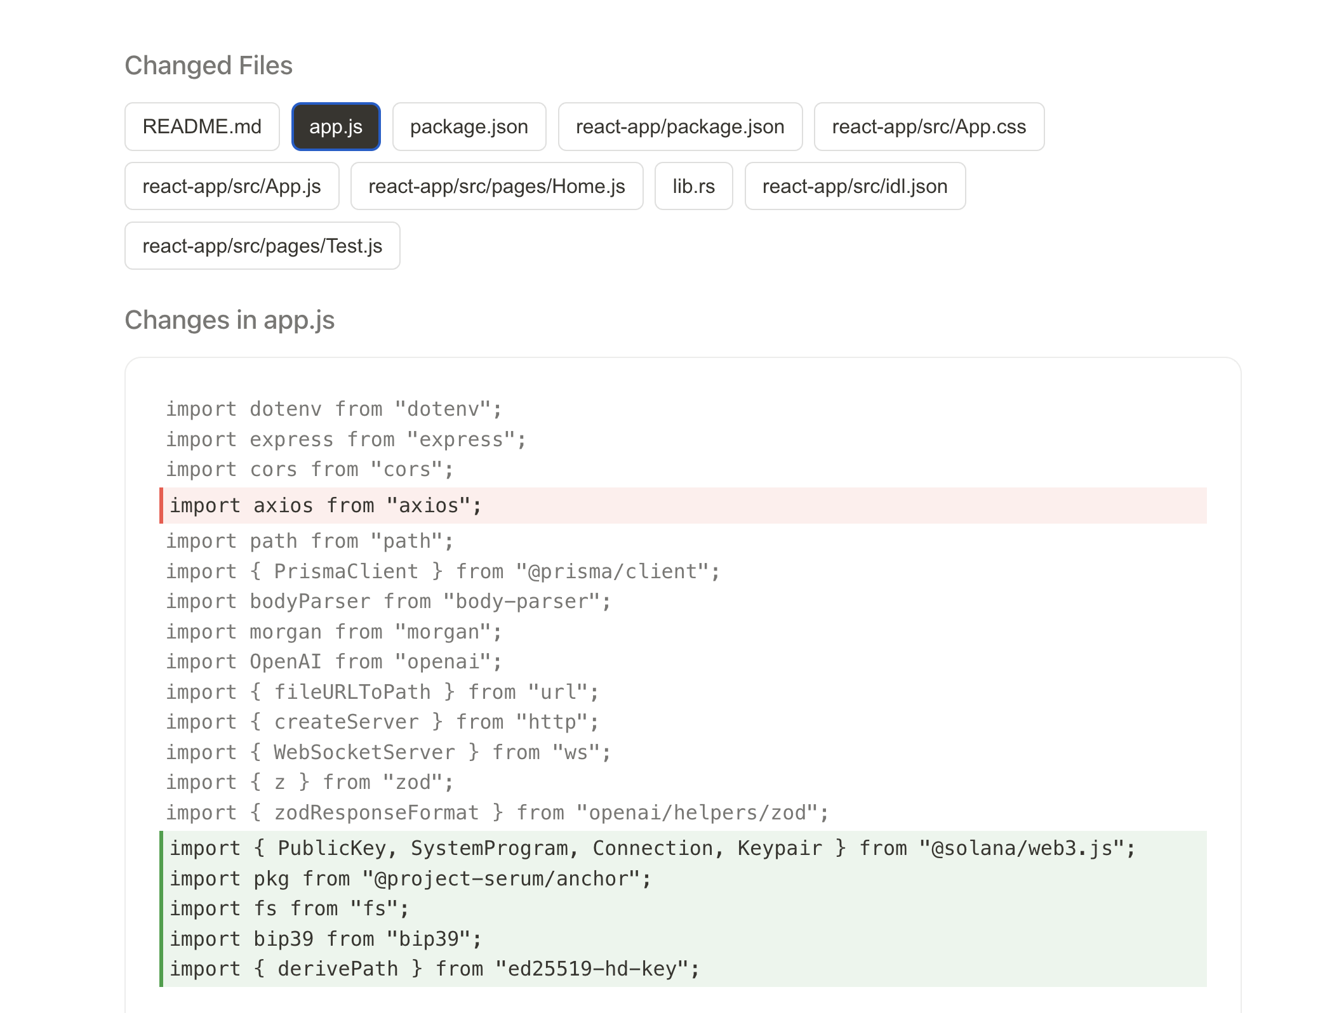Open react-app/src/idl.json changes

(854, 186)
